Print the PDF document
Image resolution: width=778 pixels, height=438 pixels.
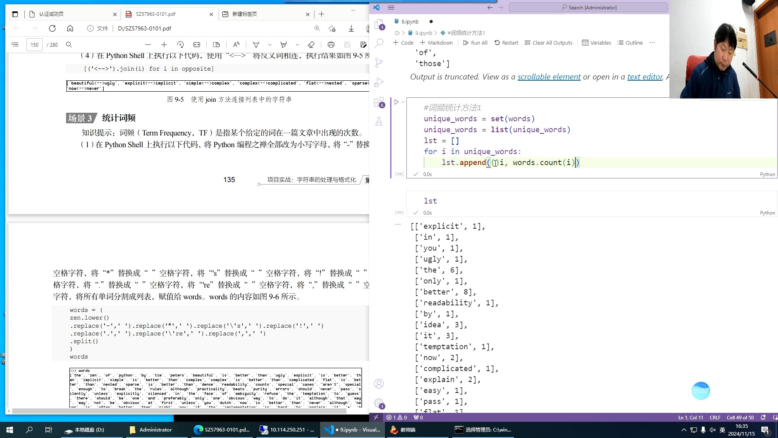[x=331, y=45]
